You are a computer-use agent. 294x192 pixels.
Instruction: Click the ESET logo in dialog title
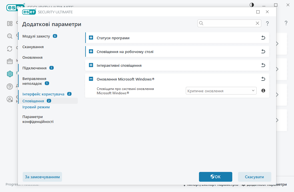(x=29, y=12)
